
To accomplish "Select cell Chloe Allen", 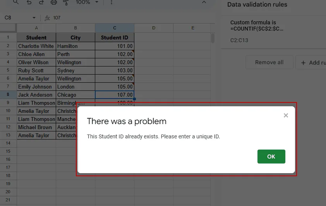I will click(x=36, y=54).
